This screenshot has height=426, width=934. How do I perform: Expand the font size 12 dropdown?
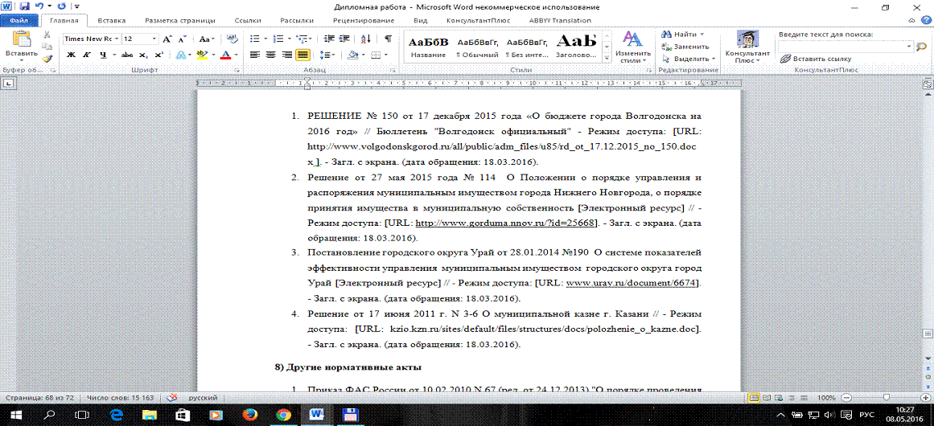(x=154, y=39)
